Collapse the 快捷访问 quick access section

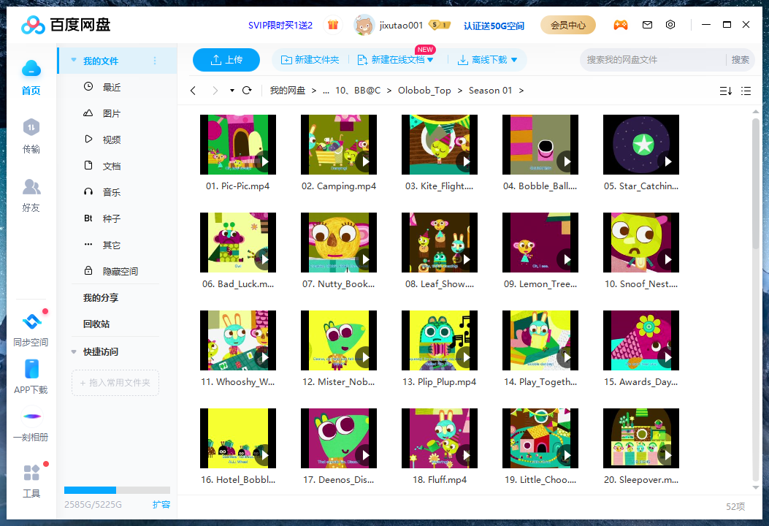pyautogui.click(x=74, y=352)
